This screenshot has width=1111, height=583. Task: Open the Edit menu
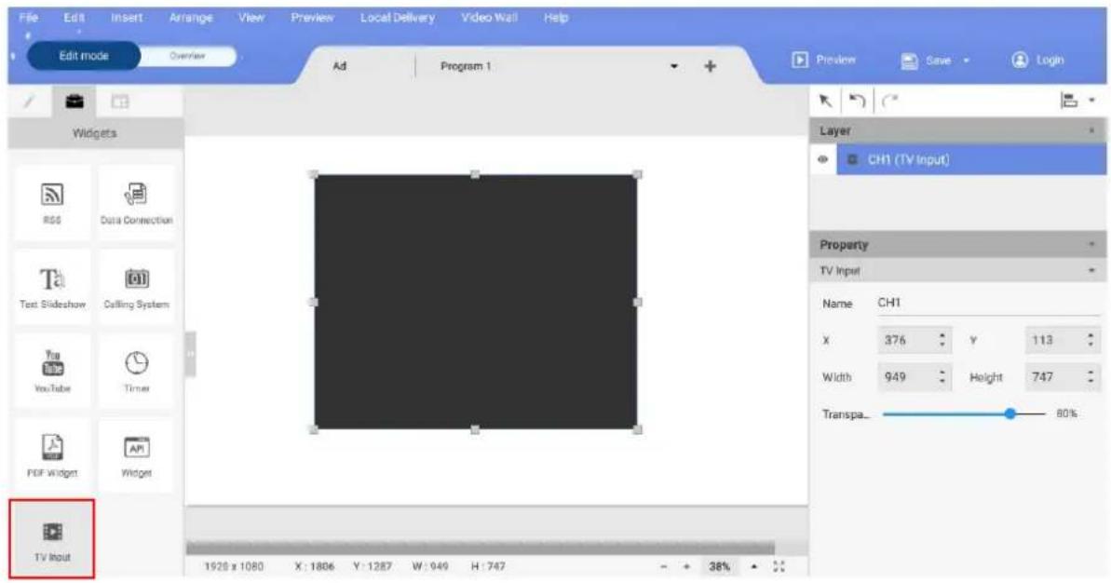(74, 18)
